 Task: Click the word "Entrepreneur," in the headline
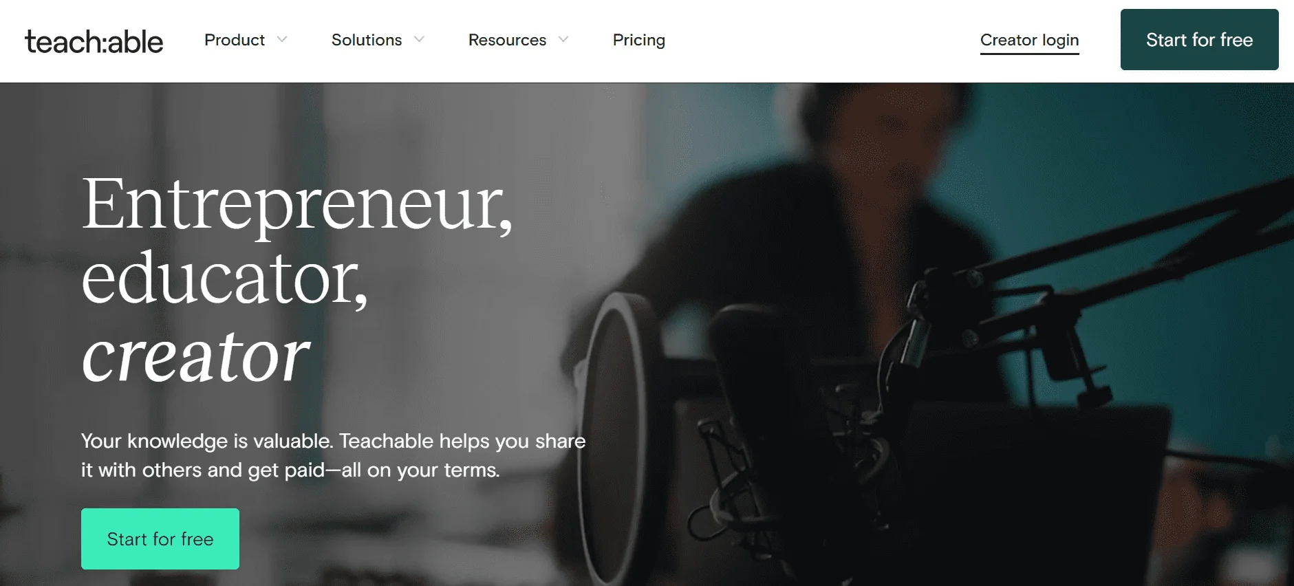point(297,204)
